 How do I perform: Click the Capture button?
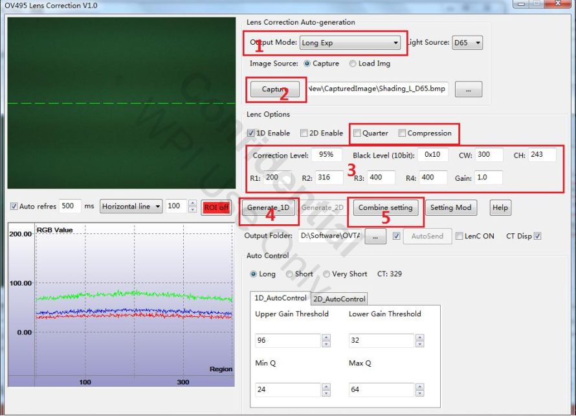275,89
